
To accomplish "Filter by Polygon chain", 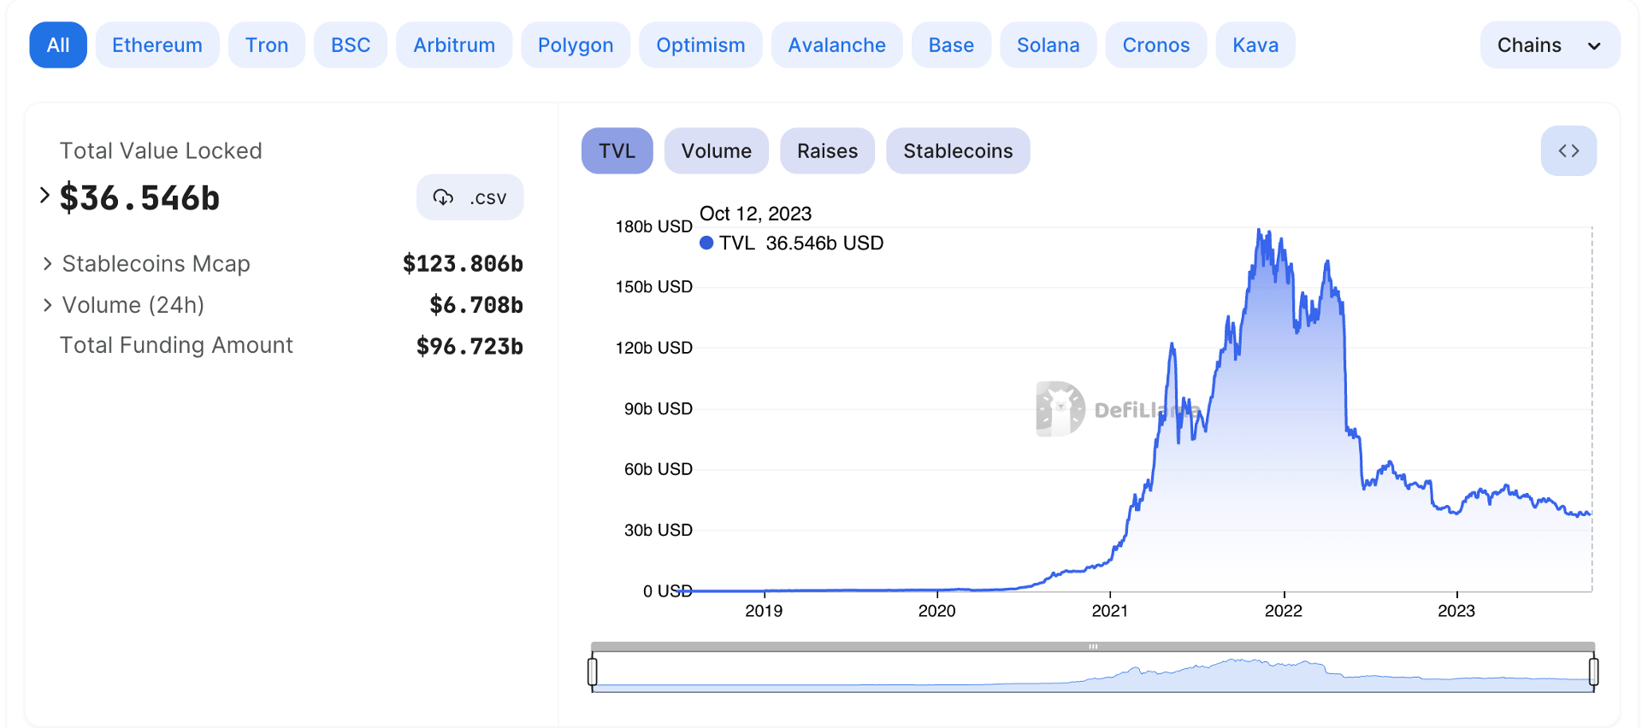I will (576, 45).
